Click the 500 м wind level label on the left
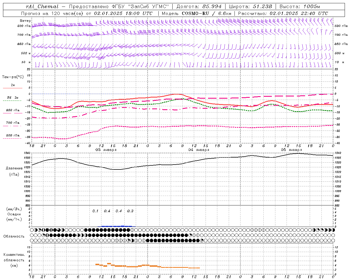The image size is (349, 279). click(26, 53)
